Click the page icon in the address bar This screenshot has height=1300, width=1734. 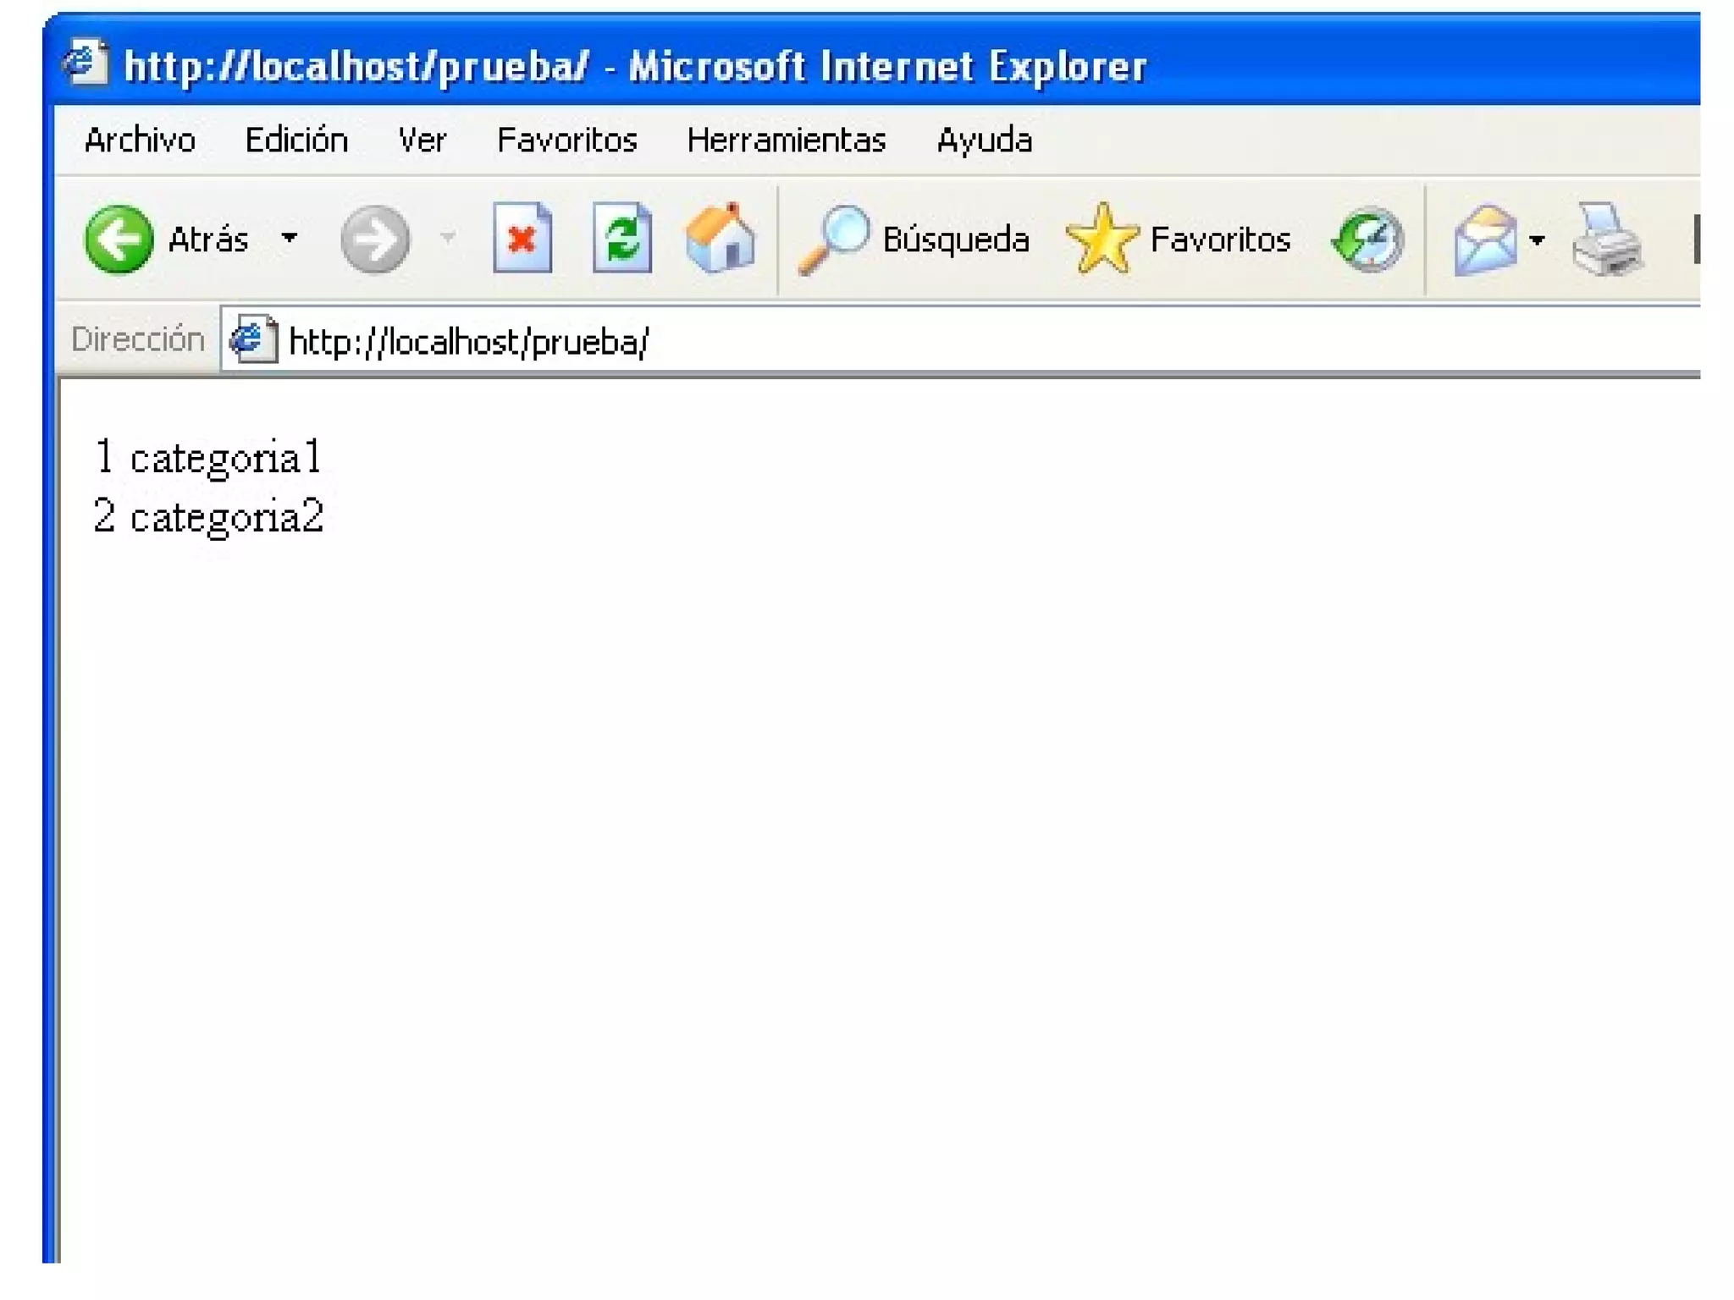point(253,340)
